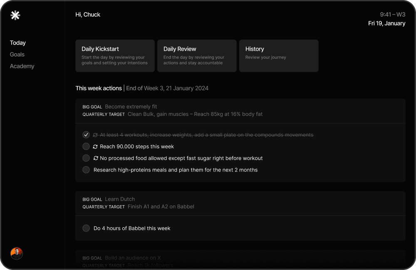Click recurring icon beside At least 4 workouts
The height and width of the screenshot is (270, 416).
[95, 135]
